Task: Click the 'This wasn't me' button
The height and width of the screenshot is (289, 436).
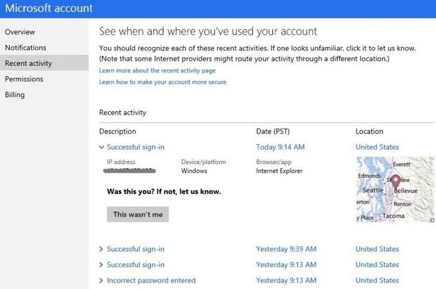Action: point(137,214)
